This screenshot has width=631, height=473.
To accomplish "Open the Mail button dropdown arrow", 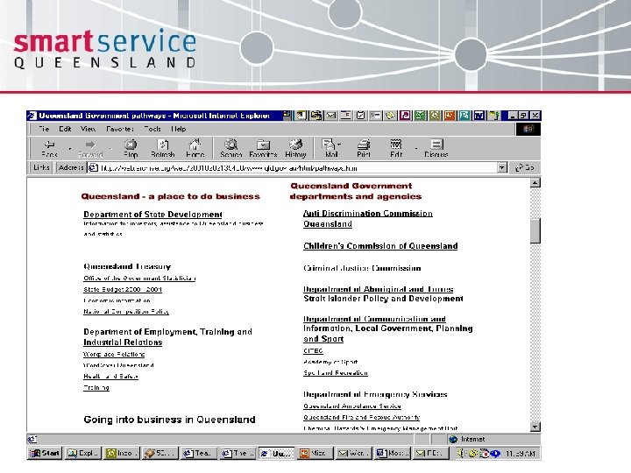I will (339, 144).
